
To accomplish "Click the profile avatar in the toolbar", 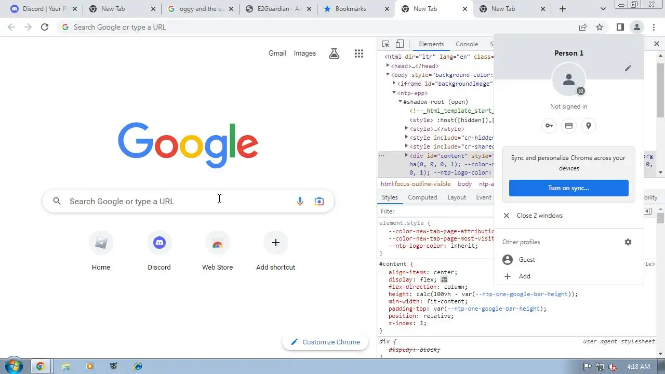I will tap(636, 27).
